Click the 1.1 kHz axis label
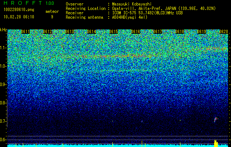 (3, 48)
